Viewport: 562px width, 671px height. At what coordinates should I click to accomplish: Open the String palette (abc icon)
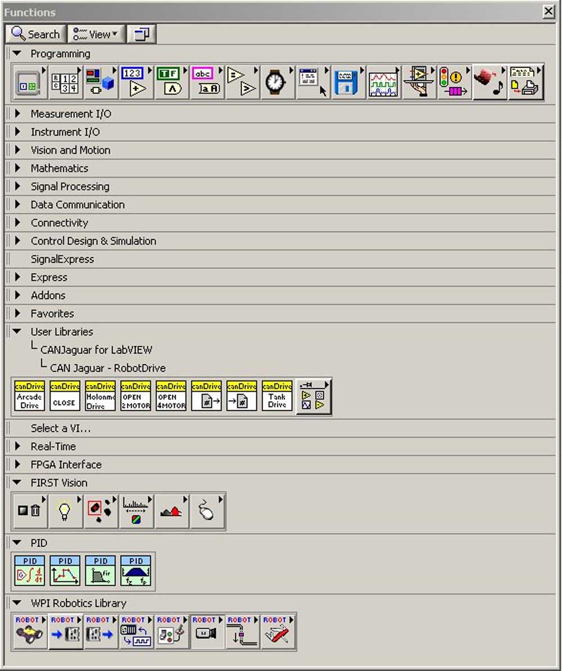coord(206,83)
